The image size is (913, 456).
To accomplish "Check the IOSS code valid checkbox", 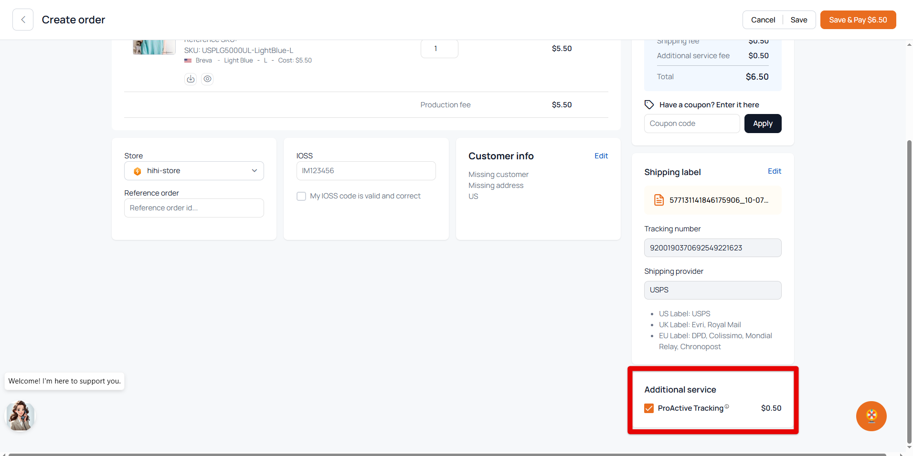I will [301, 196].
